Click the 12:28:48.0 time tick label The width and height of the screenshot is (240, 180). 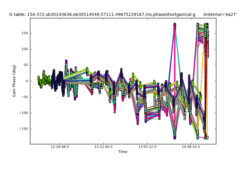point(60,147)
